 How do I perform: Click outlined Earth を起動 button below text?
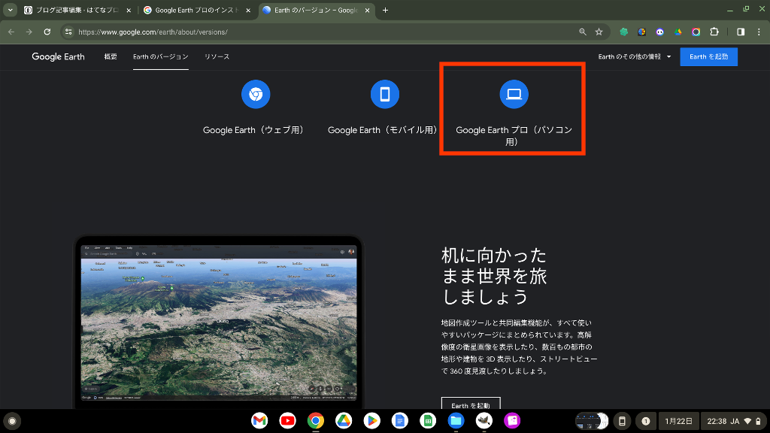(471, 404)
